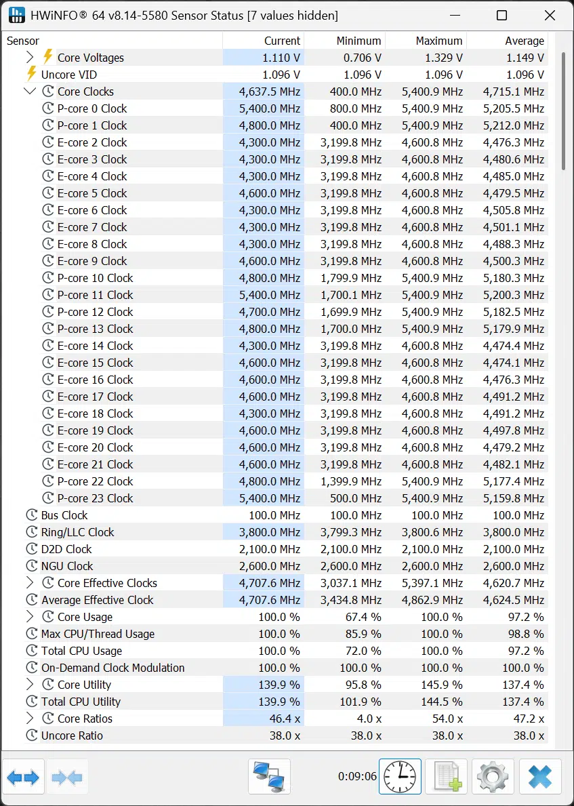The height and width of the screenshot is (806, 574).
Task: Open the remote network monitors icon
Action: [269, 777]
